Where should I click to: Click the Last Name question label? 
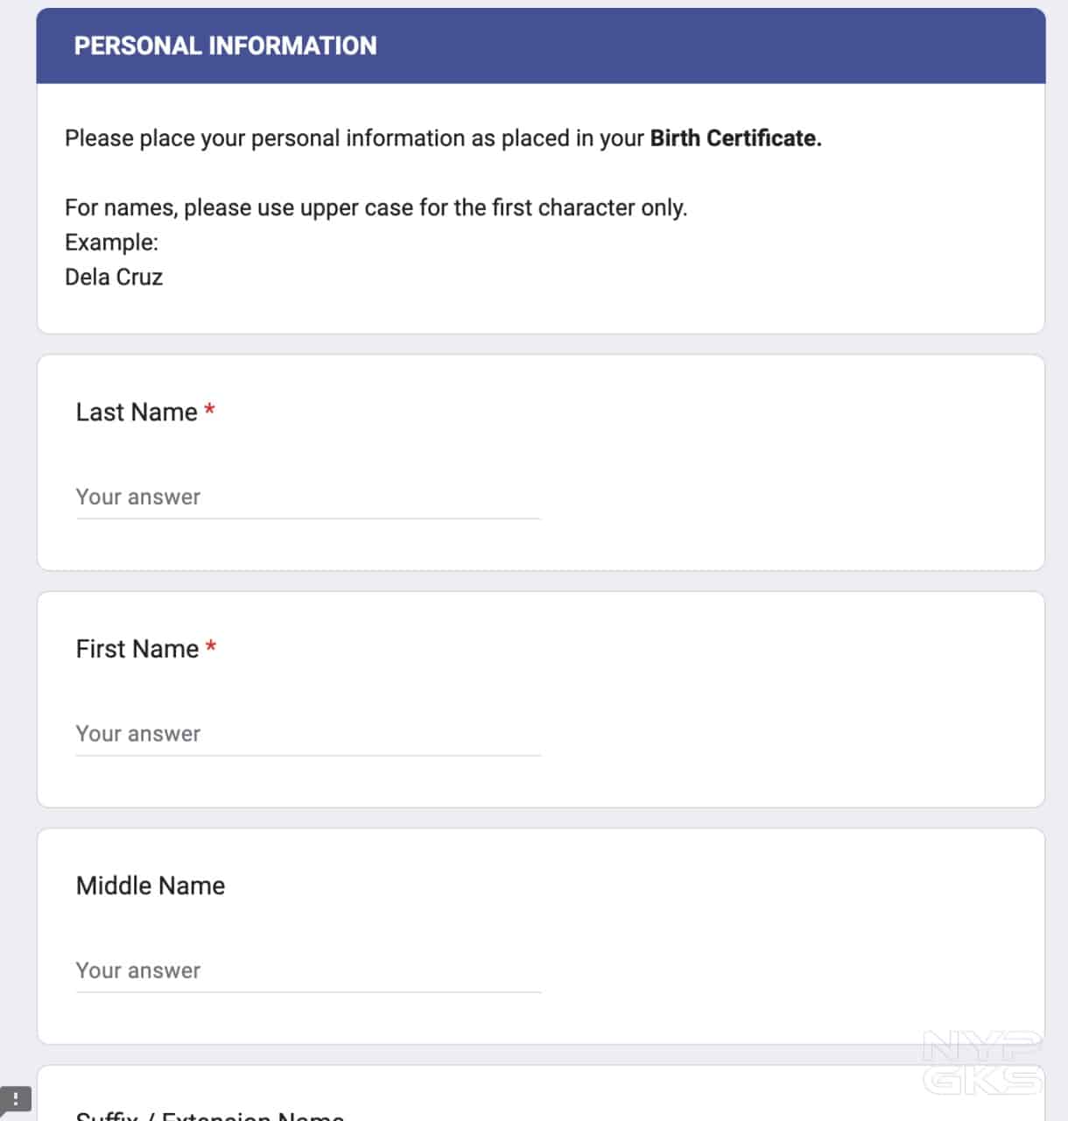[x=137, y=412]
